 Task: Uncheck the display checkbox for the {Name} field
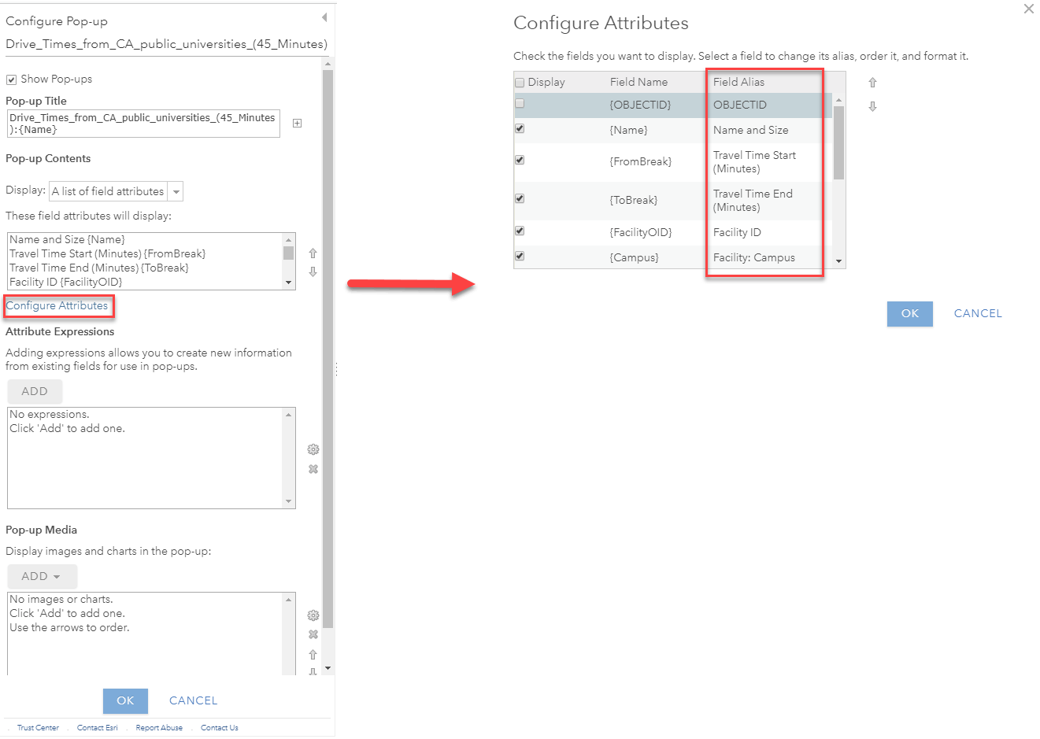pos(519,128)
